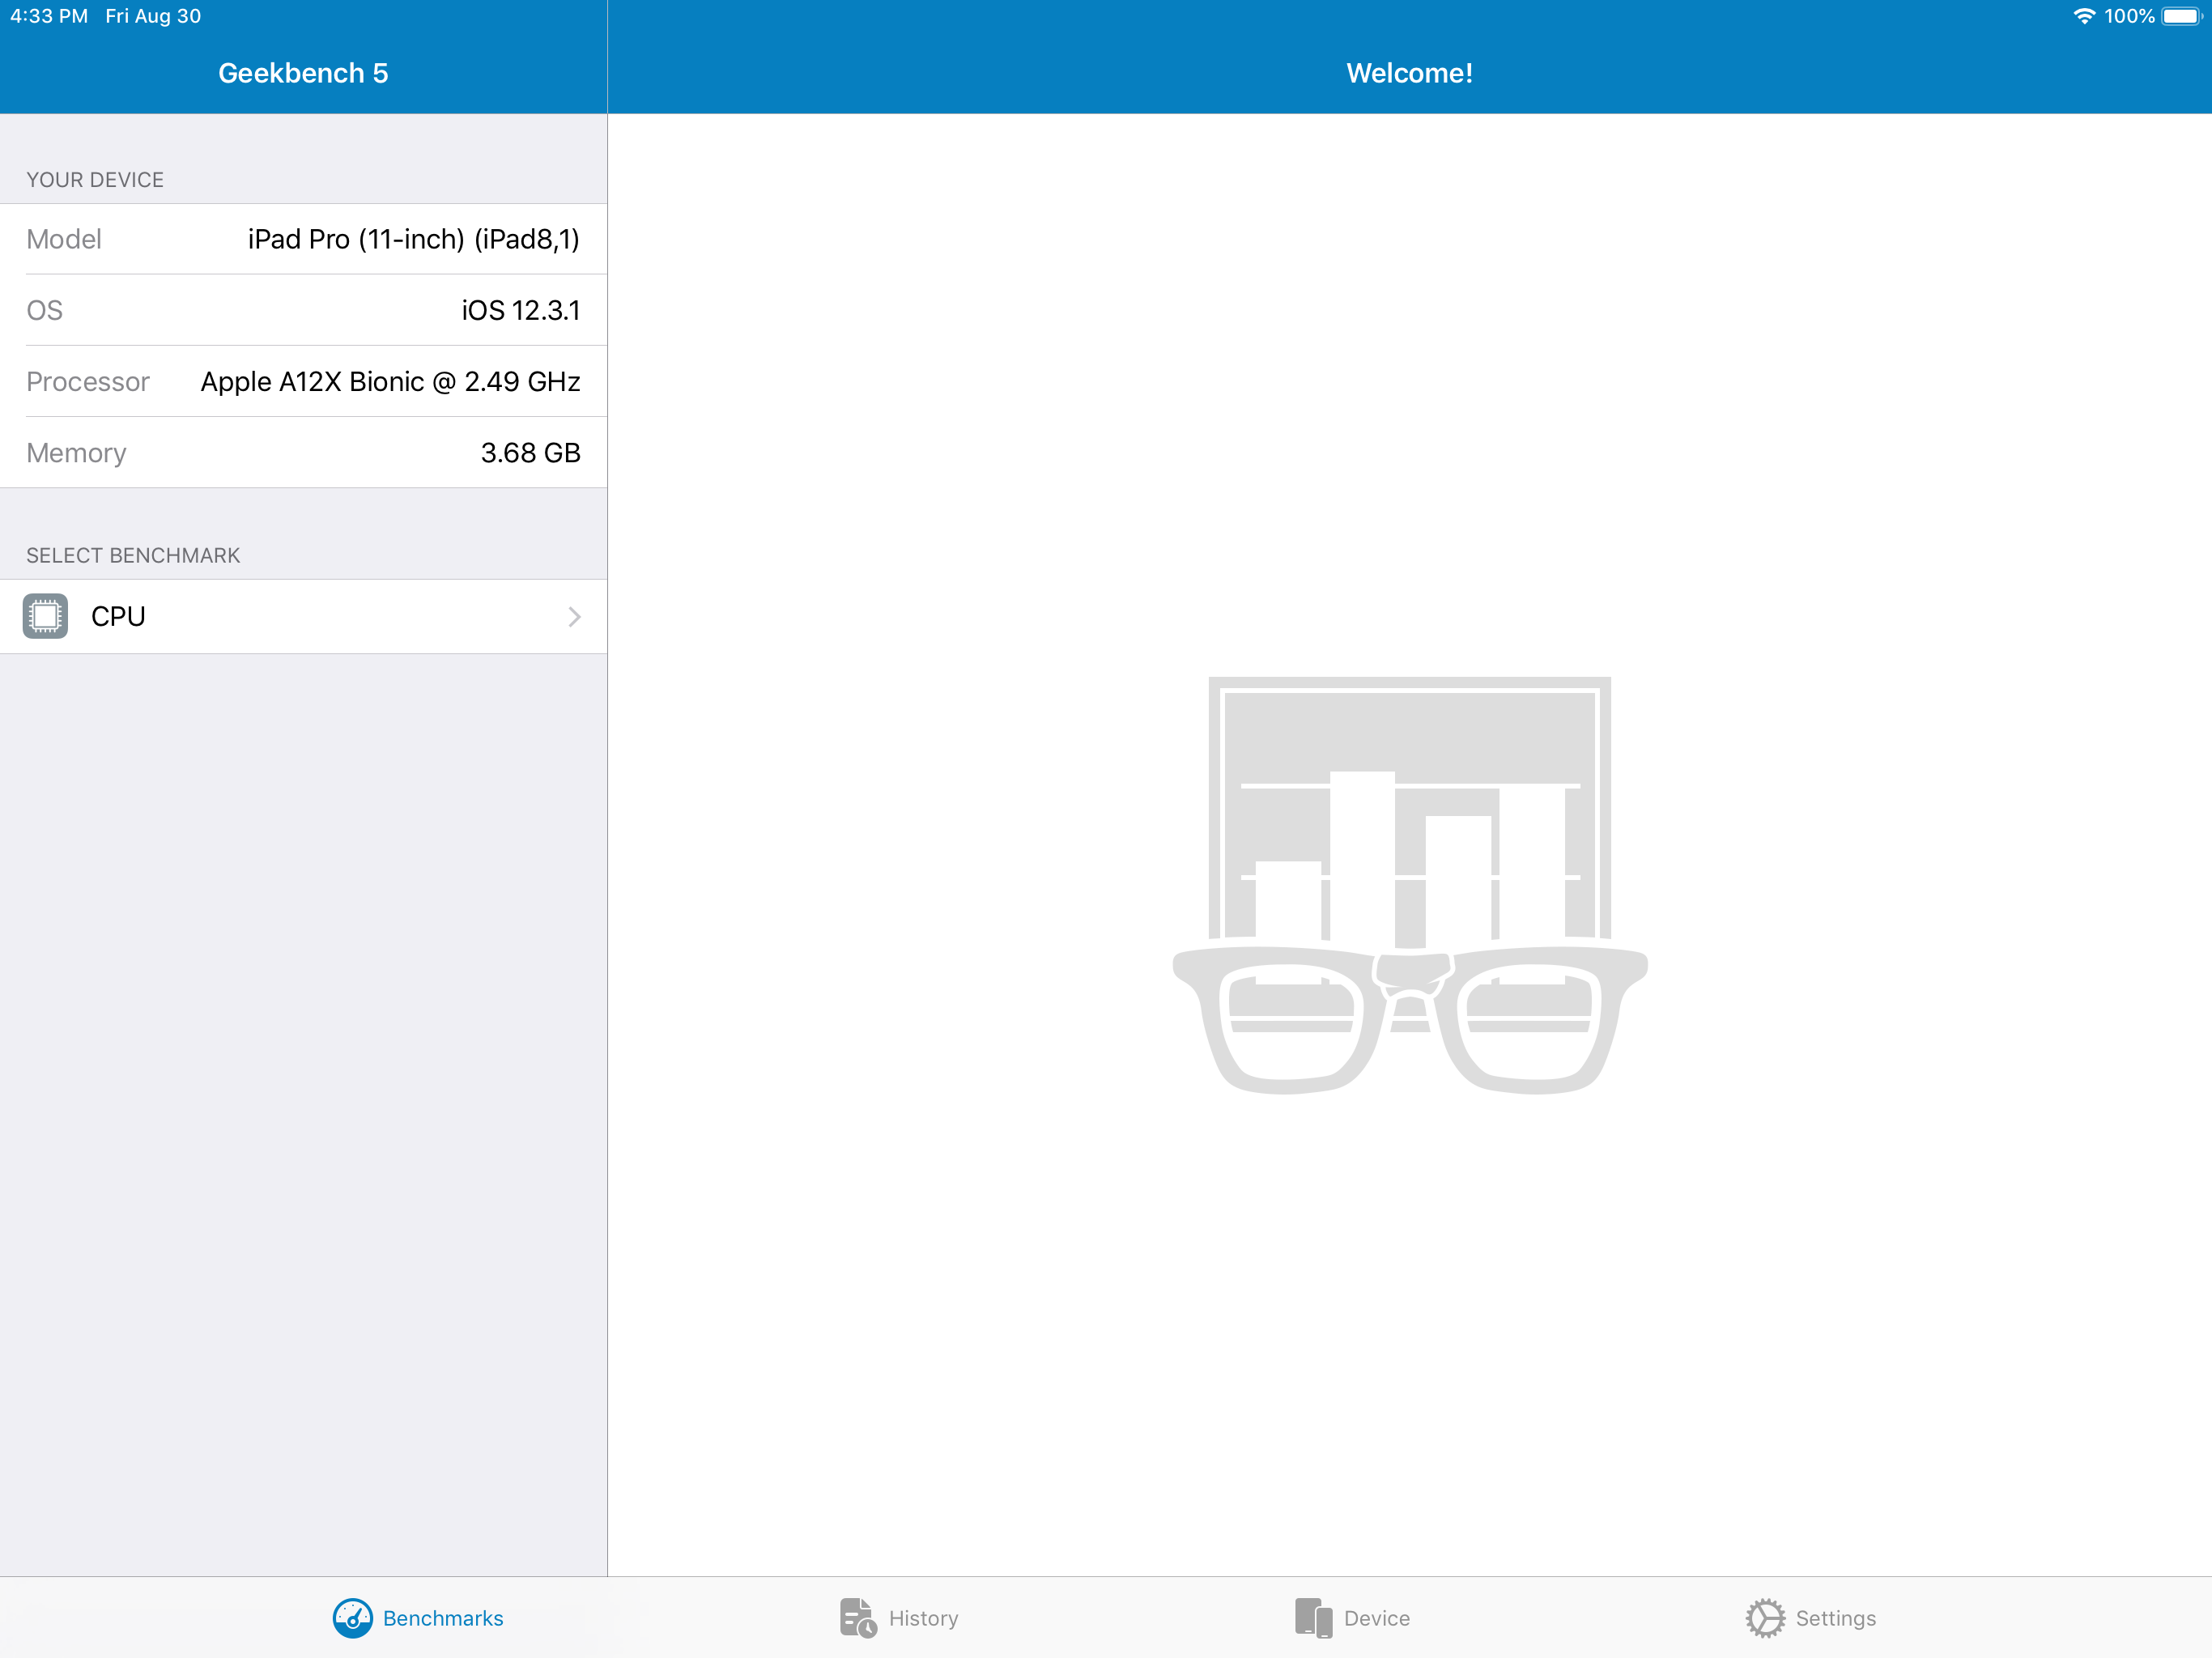This screenshot has width=2212, height=1658.
Task: Select the Benchmarks tab label
Action: (443, 1617)
